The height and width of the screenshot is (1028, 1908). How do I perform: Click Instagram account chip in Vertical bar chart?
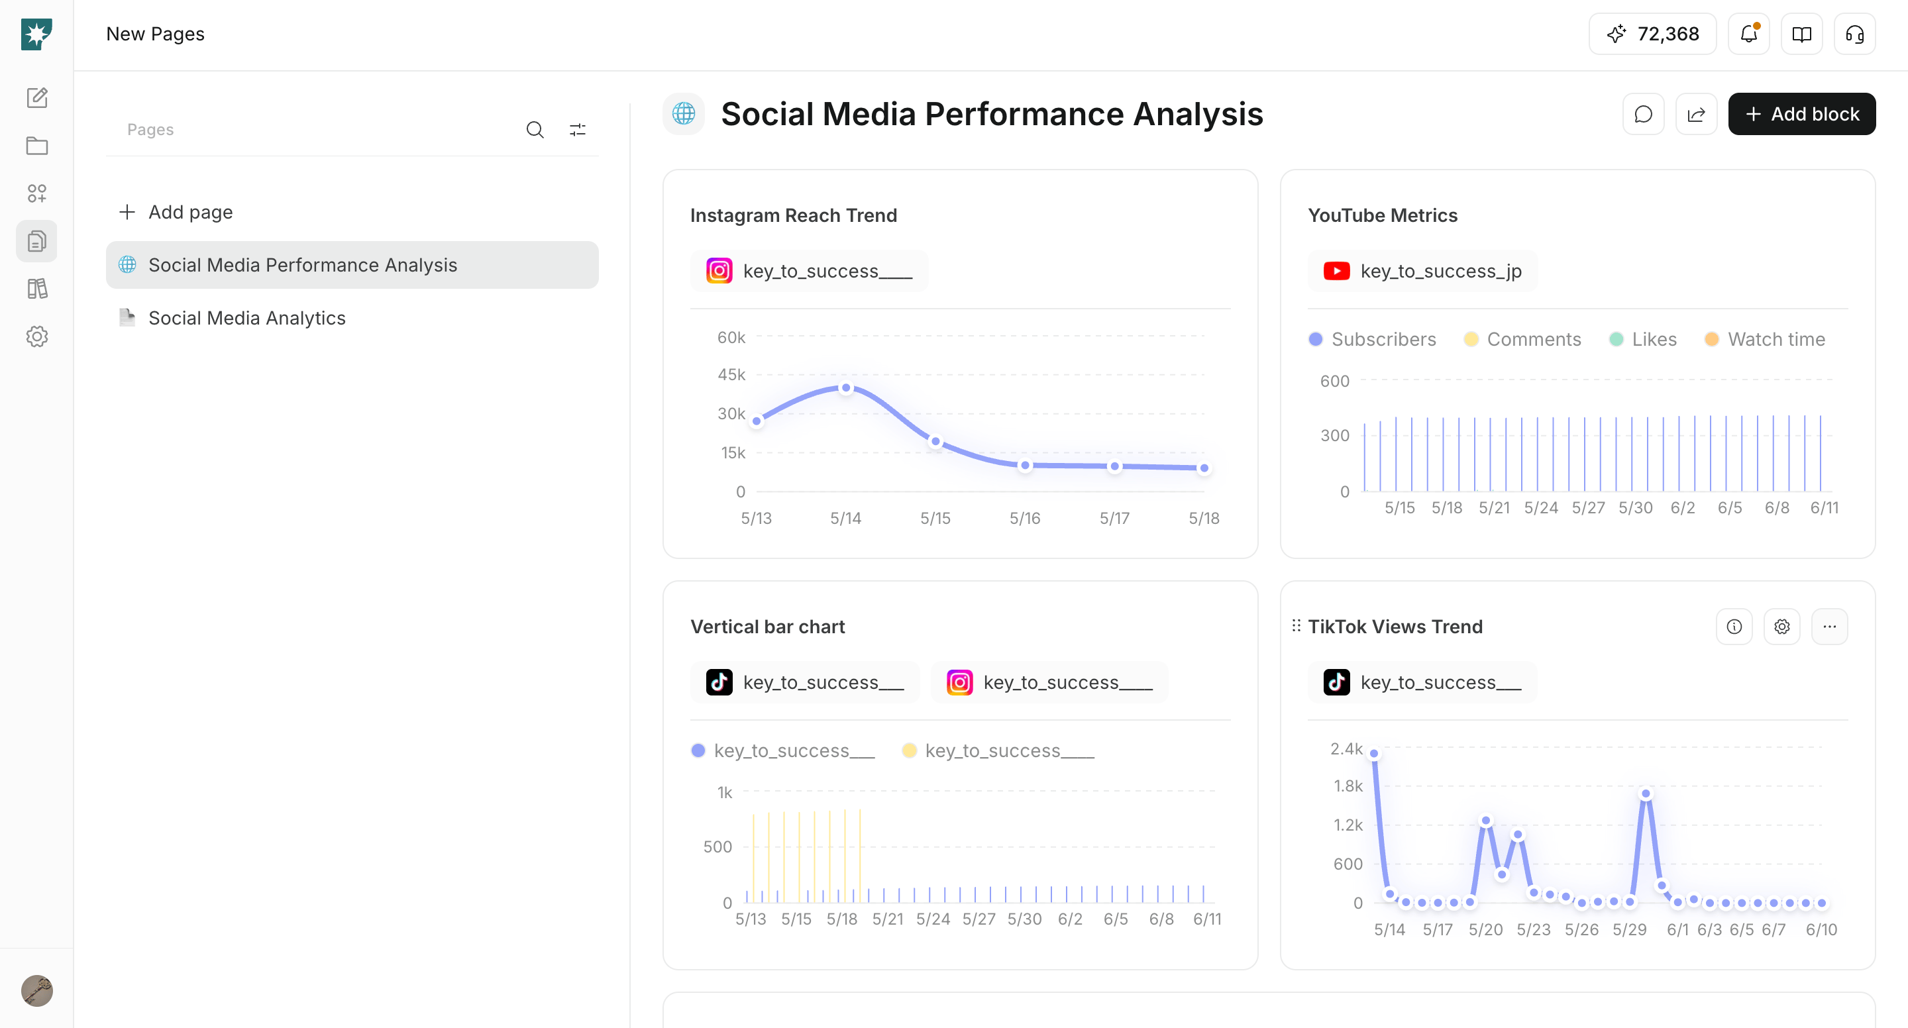(x=1049, y=682)
